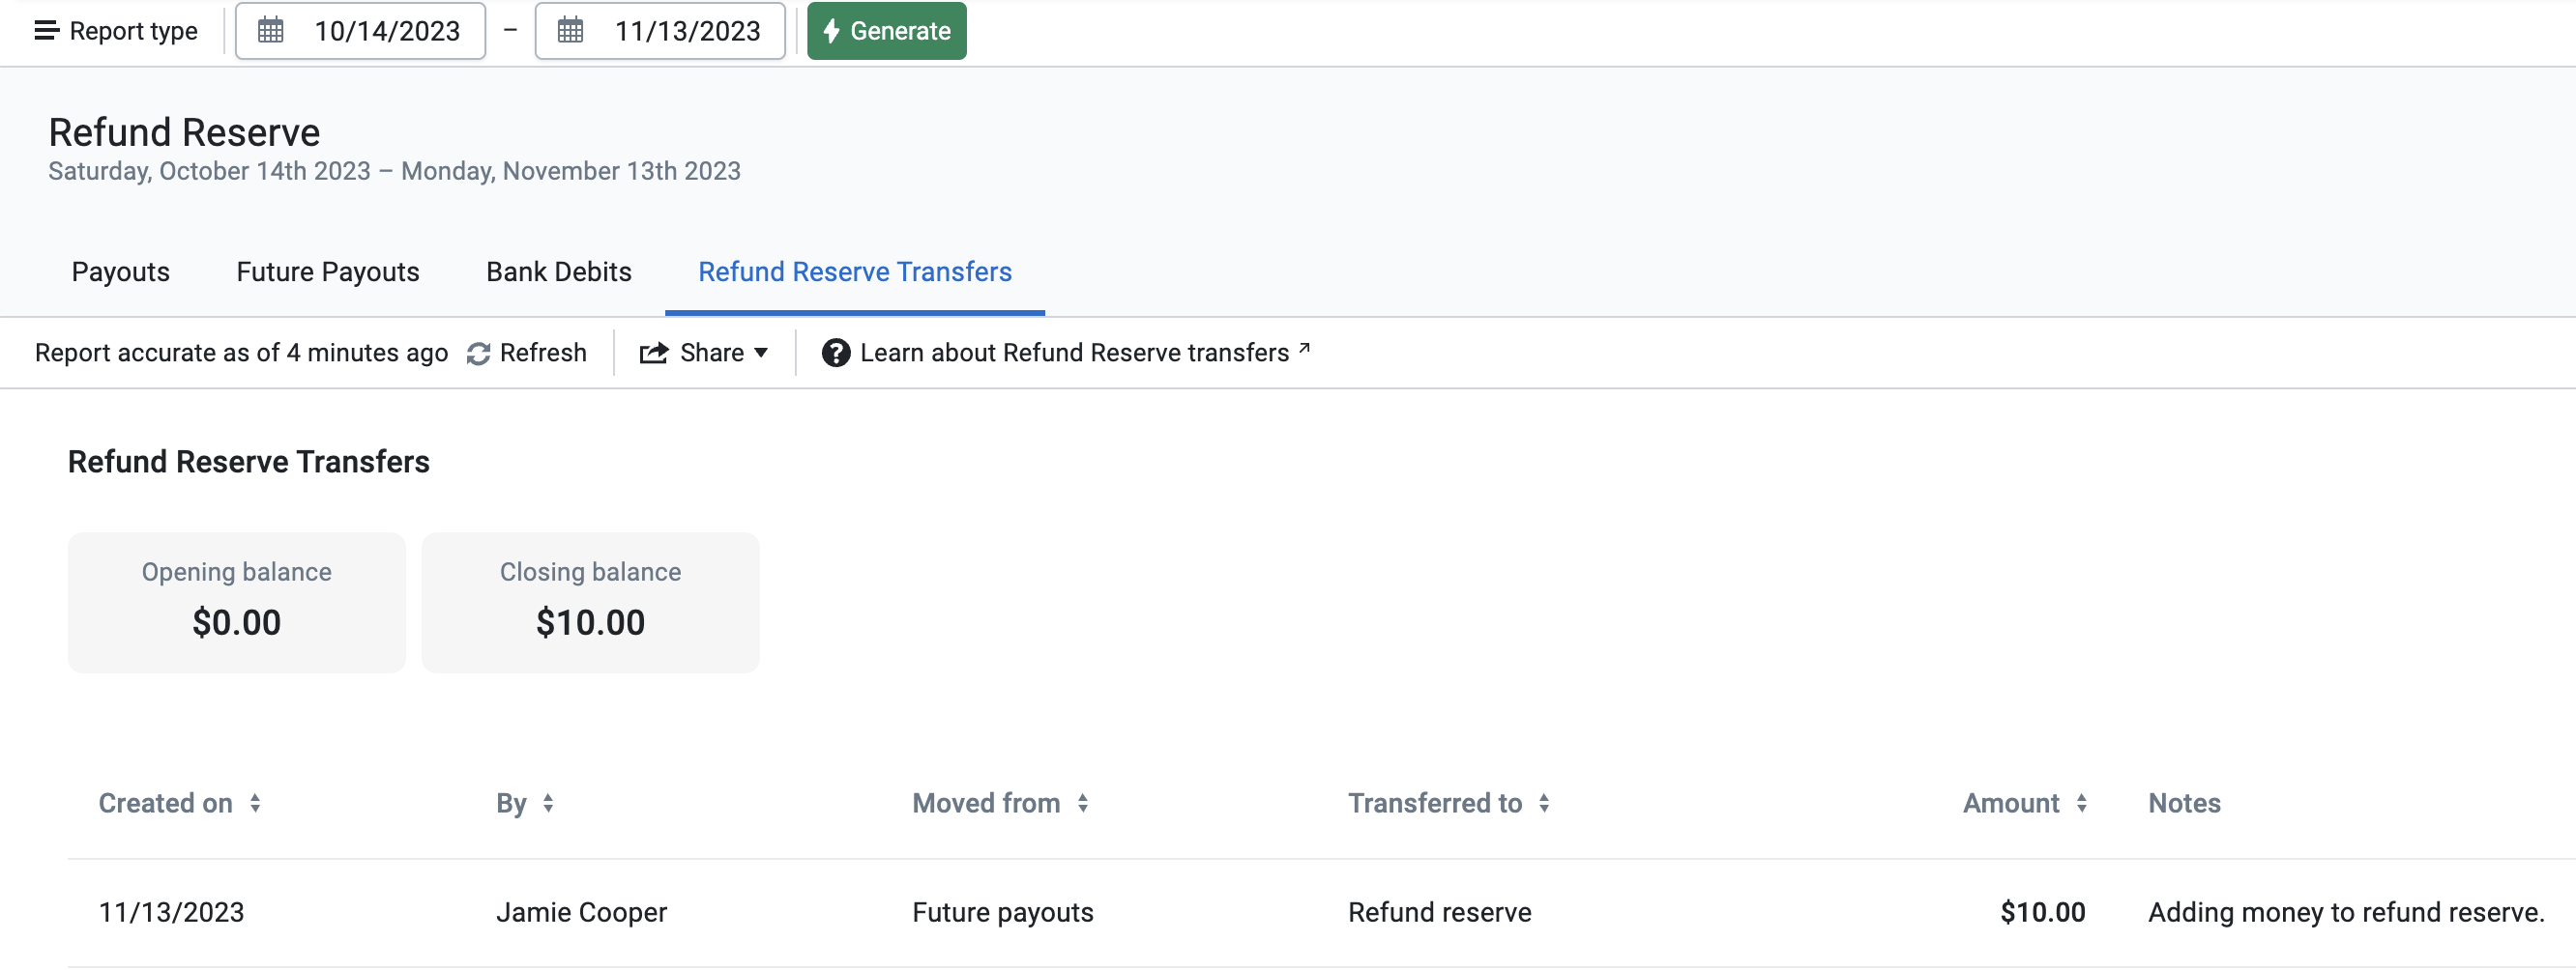Click the Notes column header
The height and width of the screenshot is (970, 2576).
pos(2184,803)
